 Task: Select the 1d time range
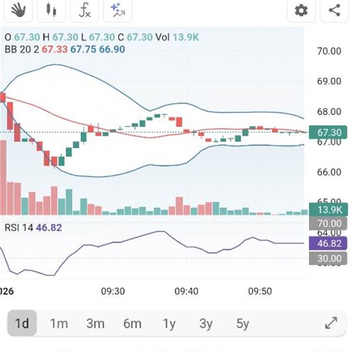click(x=22, y=324)
